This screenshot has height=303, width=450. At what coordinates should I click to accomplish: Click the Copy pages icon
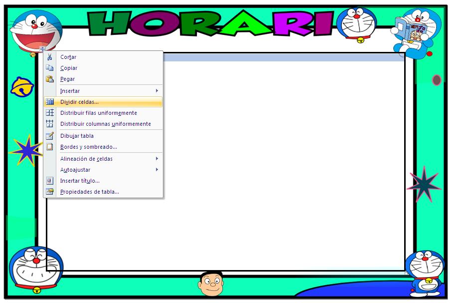click(x=50, y=68)
